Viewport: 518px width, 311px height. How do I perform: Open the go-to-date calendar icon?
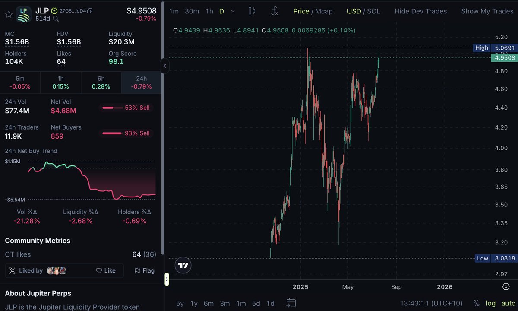(291, 303)
